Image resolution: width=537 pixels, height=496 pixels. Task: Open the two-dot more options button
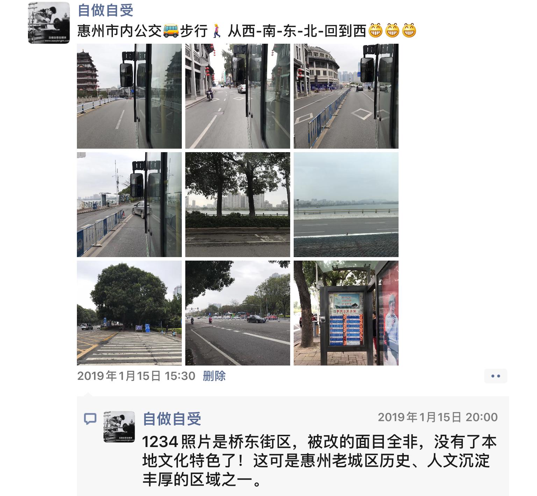point(495,376)
